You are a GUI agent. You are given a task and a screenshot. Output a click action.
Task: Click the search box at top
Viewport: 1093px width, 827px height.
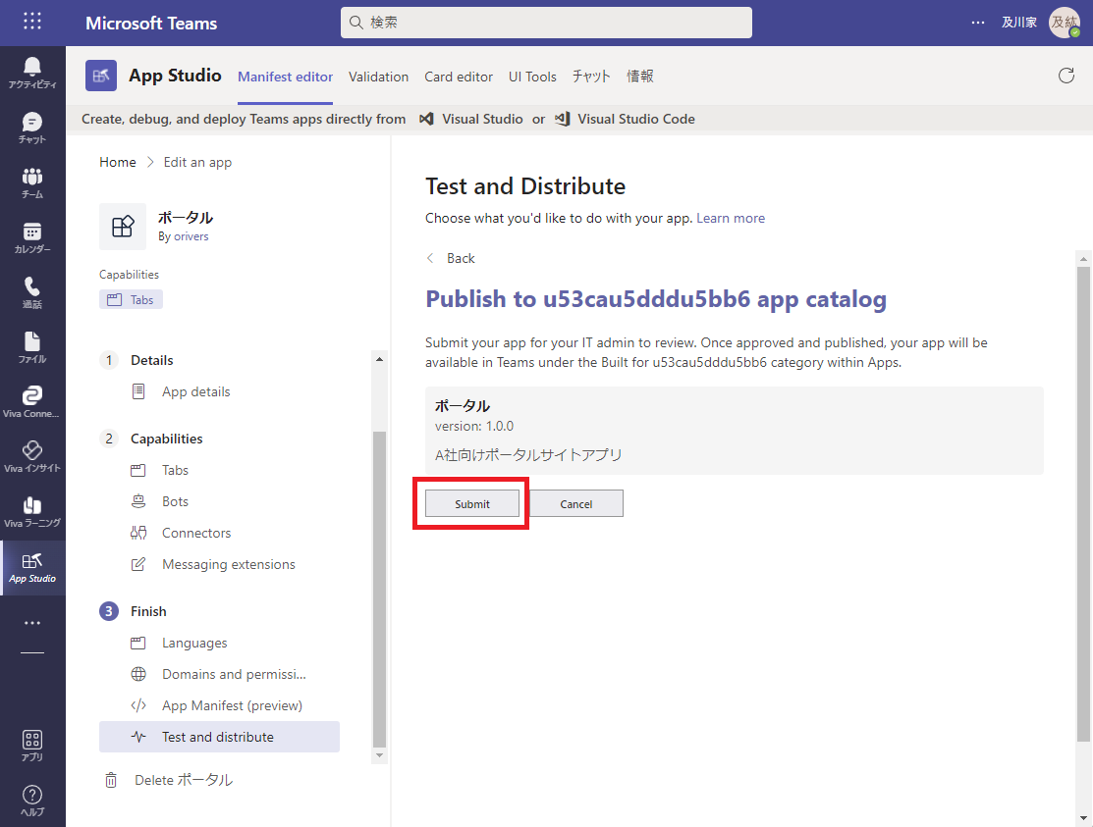click(x=546, y=23)
